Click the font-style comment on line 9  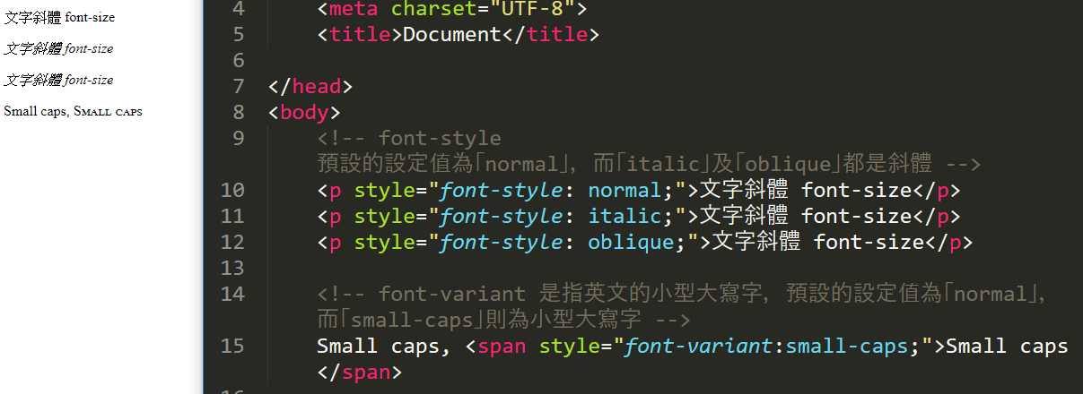tap(440, 139)
